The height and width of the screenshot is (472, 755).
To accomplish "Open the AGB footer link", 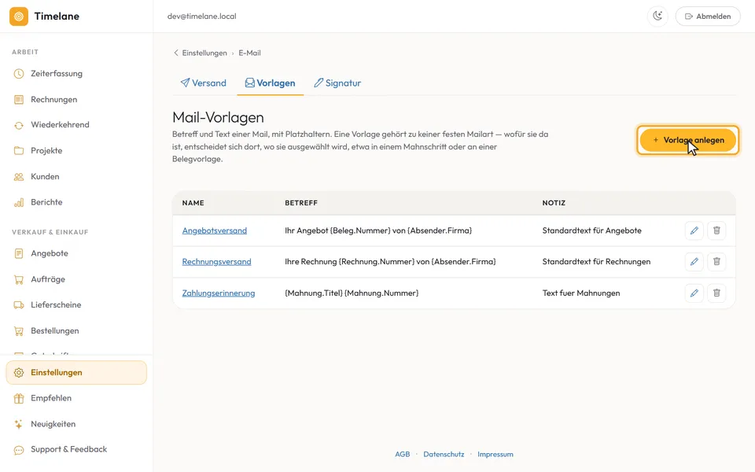I will (x=403, y=454).
